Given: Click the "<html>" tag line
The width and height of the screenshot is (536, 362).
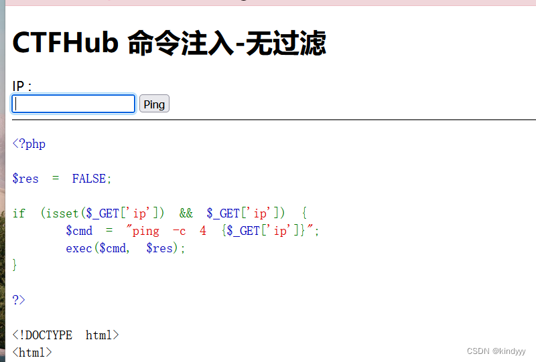Looking at the screenshot, I should coord(32,353).
